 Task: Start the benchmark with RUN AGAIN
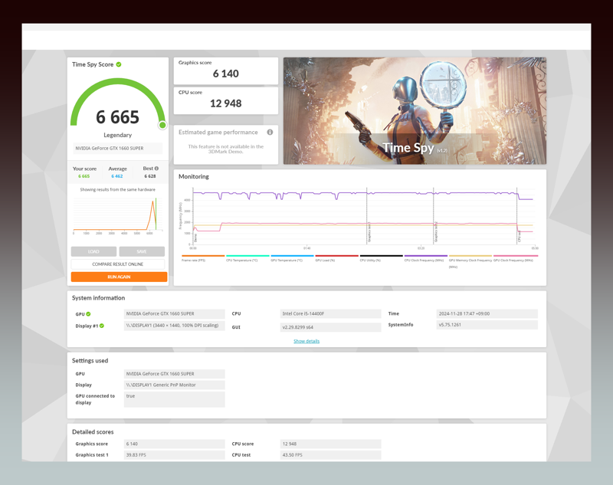tap(119, 277)
